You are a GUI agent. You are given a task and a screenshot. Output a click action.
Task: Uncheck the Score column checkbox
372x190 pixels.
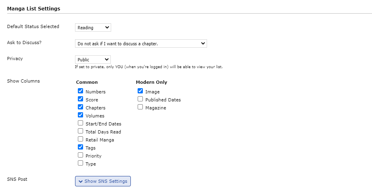[81, 99]
